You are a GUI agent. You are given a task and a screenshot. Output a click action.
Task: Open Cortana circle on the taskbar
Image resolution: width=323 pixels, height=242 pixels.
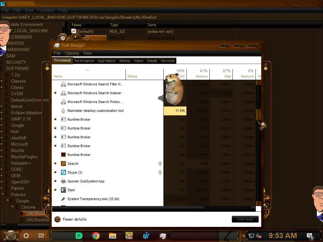coord(26,236)
